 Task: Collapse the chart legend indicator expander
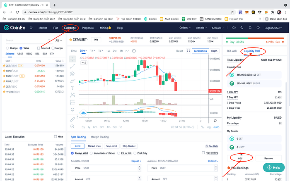[x=84, y=63]
